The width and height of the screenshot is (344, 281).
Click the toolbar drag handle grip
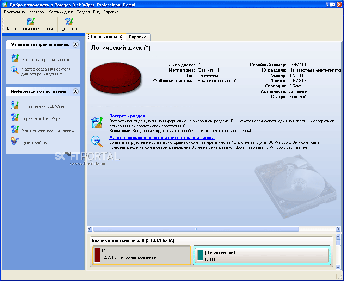3,24
